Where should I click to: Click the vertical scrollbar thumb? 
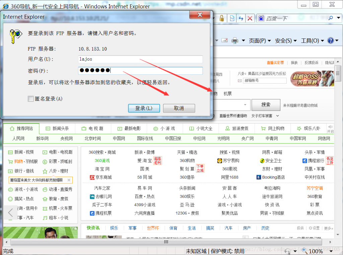coord(338,73)
